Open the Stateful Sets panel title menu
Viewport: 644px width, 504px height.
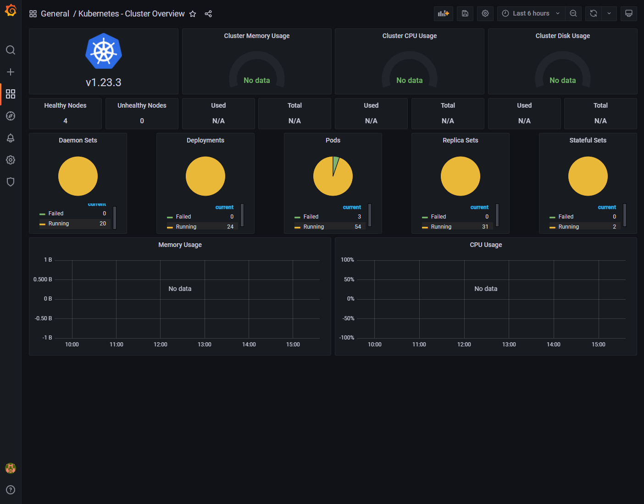coord(588,140)
